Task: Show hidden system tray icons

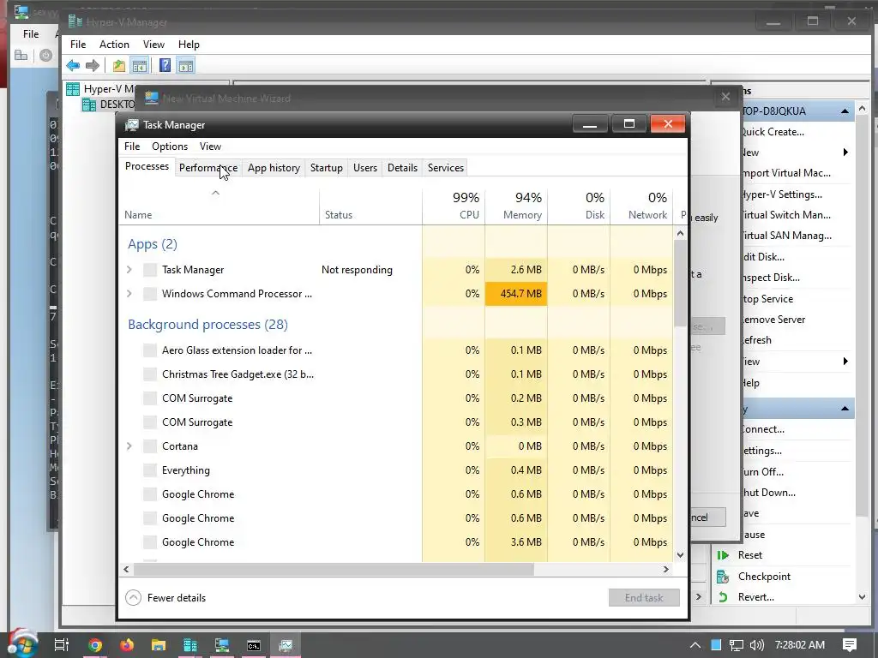Action: point(695,645)
